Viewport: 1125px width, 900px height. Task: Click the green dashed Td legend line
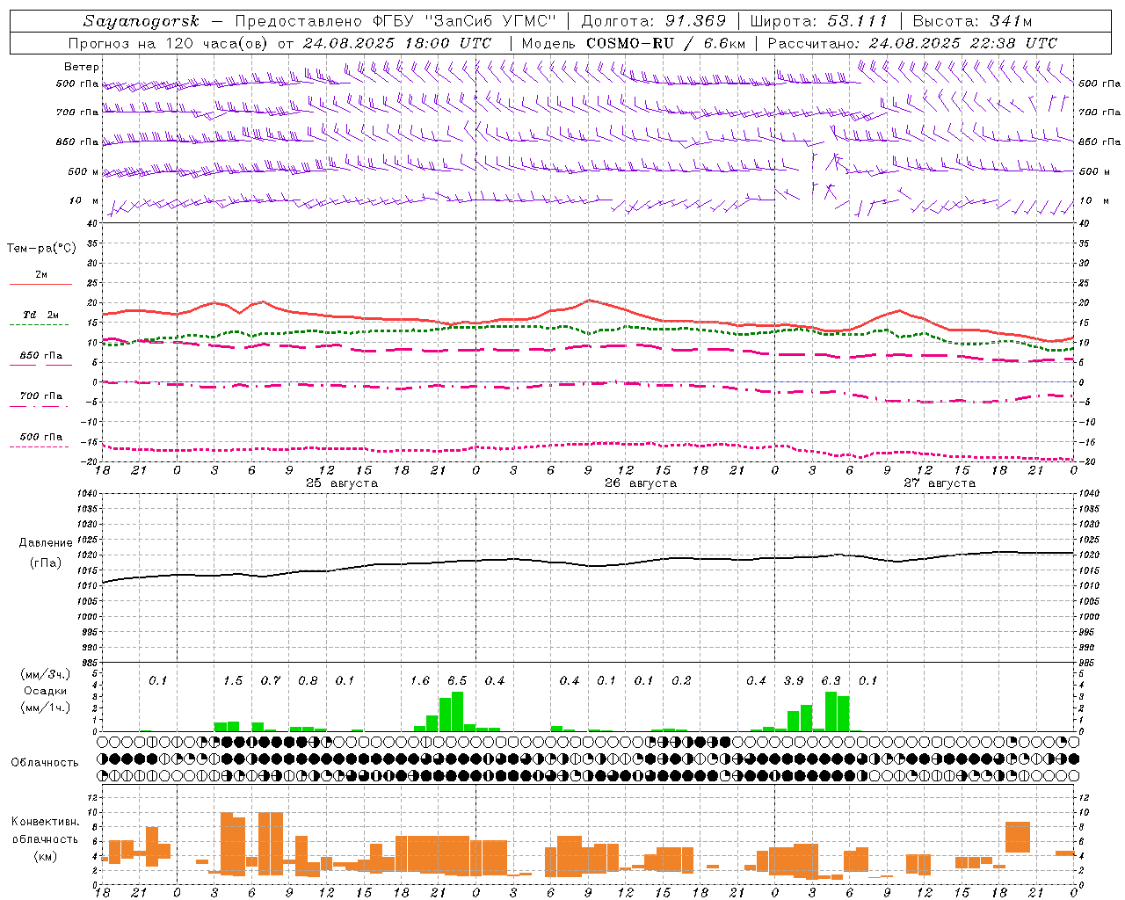pyautogui.click(x=39, y=325)
